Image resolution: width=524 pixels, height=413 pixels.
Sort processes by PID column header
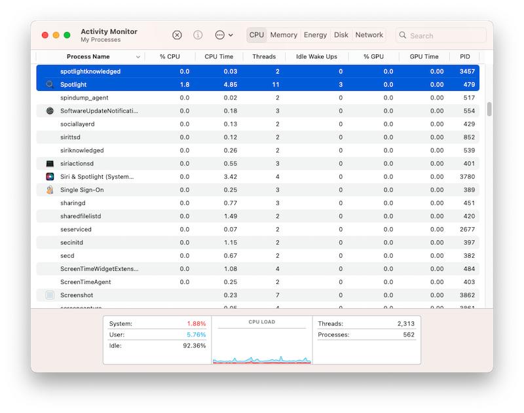pos(464,57)
